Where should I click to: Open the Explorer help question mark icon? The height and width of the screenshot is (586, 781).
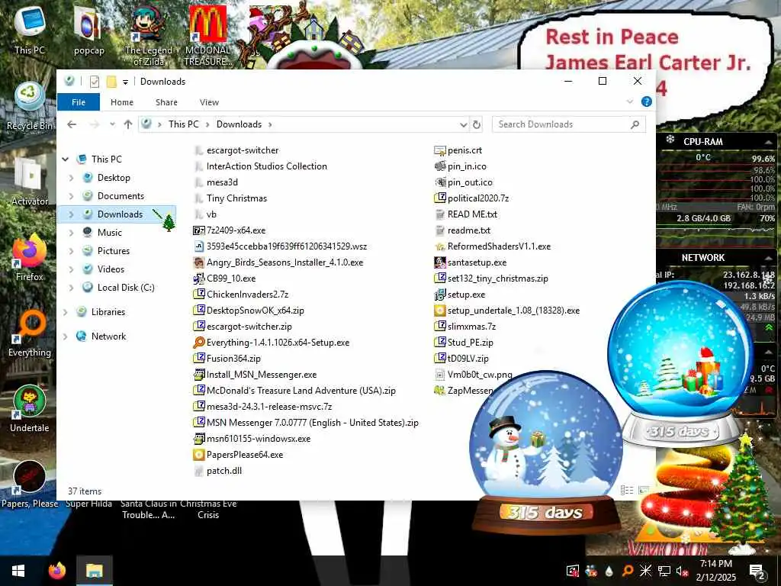647,101
